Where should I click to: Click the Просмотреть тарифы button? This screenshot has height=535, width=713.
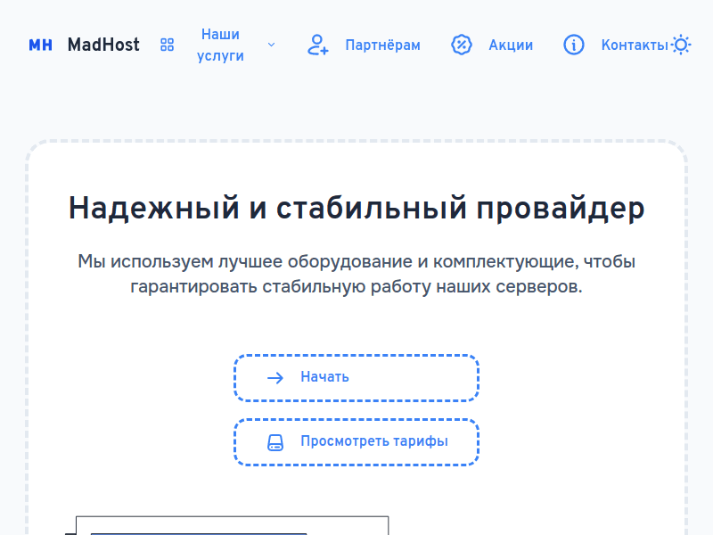click(x=356, y=441)
